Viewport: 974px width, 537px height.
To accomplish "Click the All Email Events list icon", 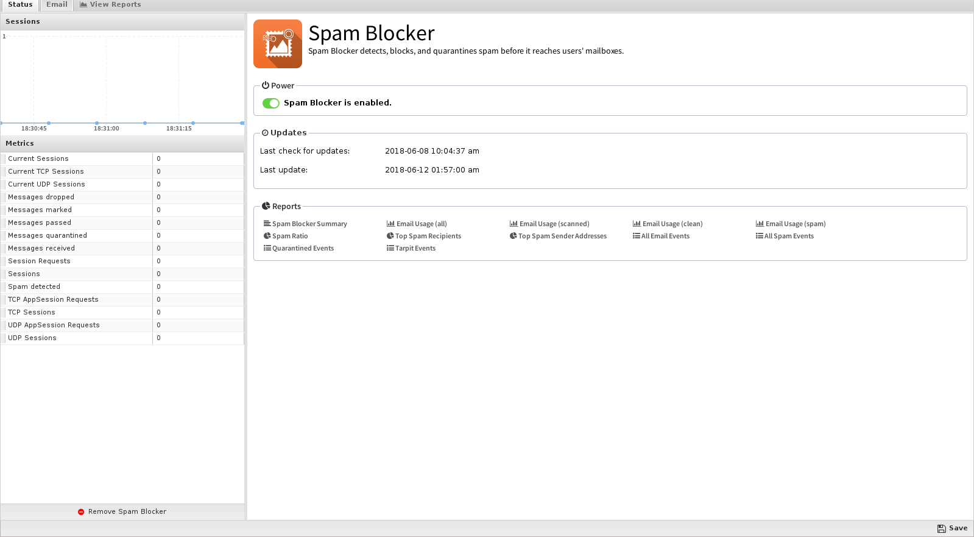I will [637, 236].
